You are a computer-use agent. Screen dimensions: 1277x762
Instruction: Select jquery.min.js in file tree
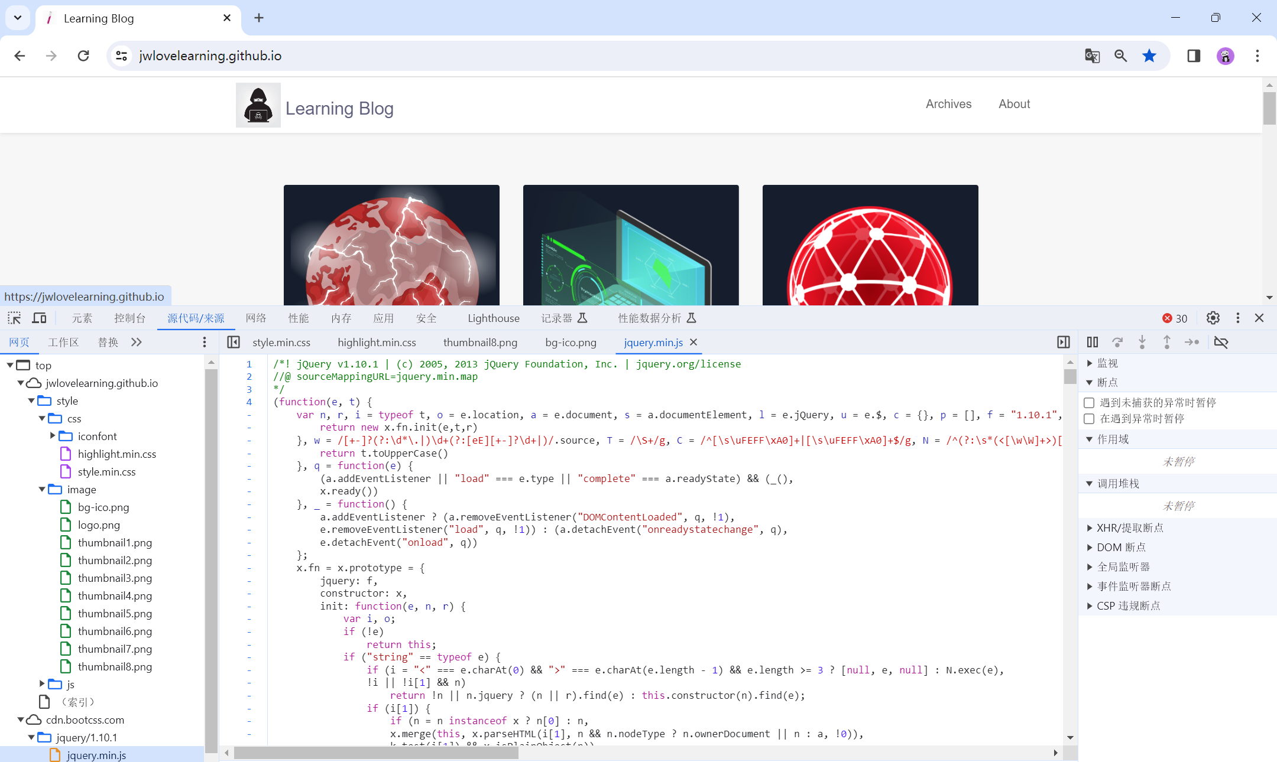96,755
